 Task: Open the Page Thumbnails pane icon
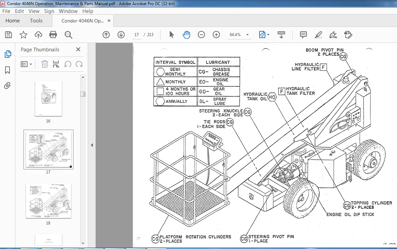pyautogui.click(x=7, y=54)
